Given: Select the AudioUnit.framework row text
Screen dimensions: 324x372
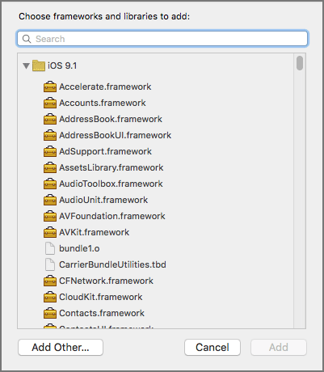Looking at the screenshot, I should (103, 200).
